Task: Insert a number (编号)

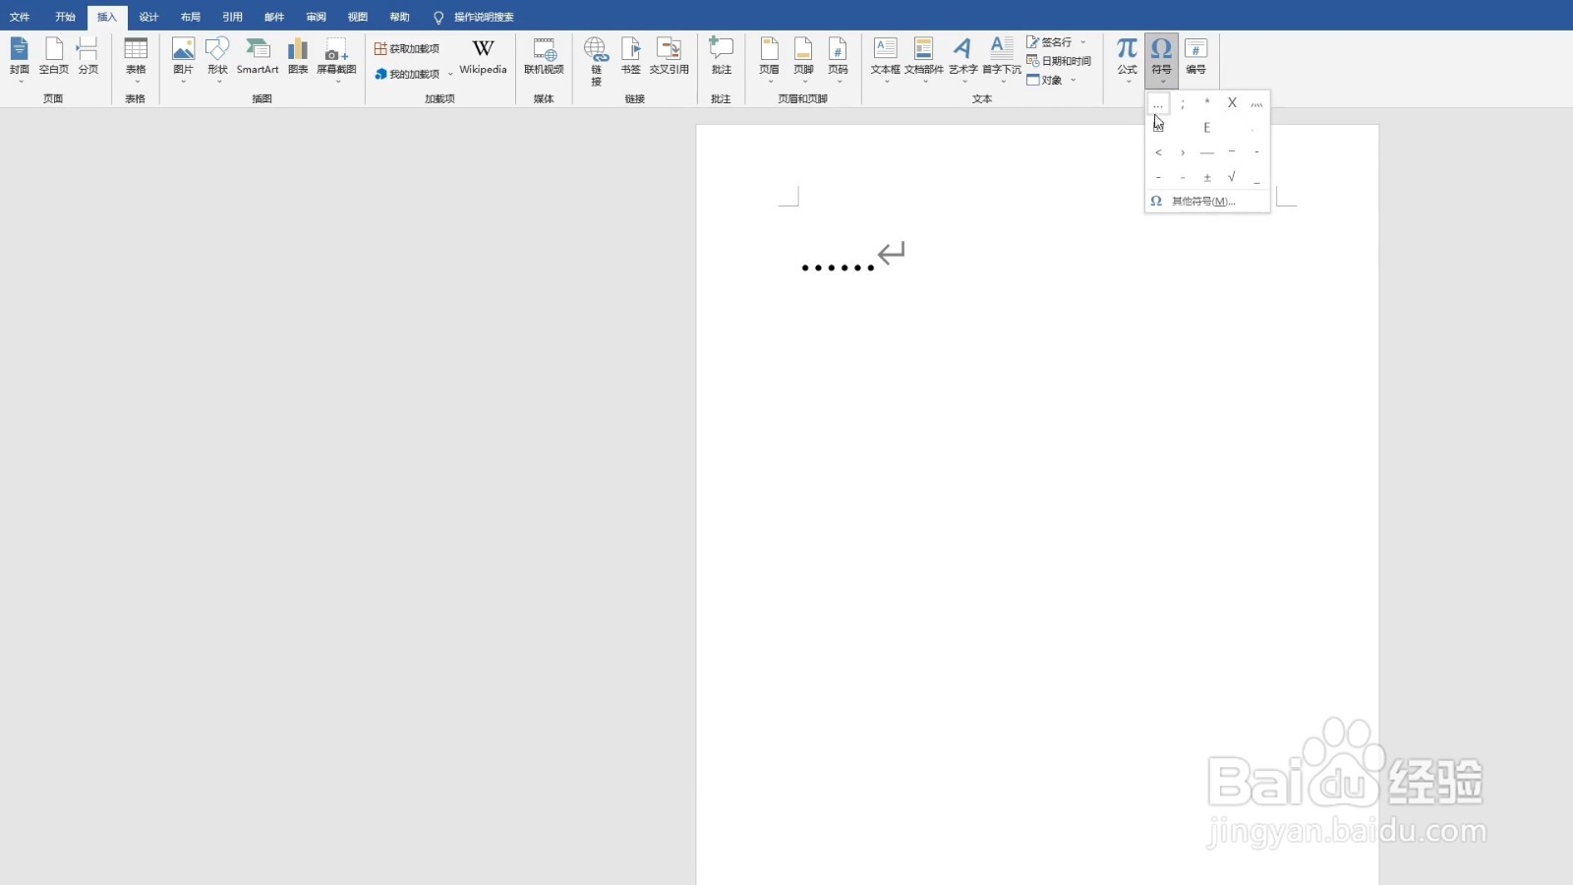Action: pos(1195,57)
